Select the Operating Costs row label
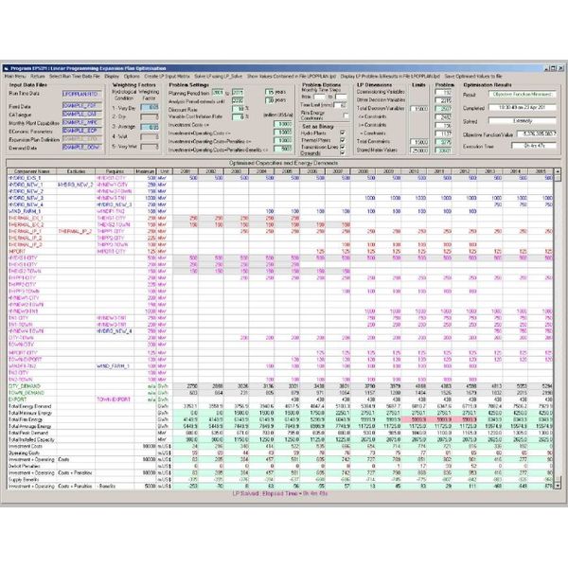568x568 pixels. 24,453
